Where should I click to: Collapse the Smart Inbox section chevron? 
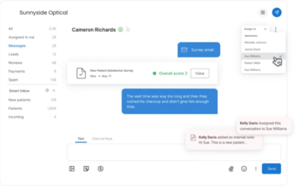click(x=54, y=90)
